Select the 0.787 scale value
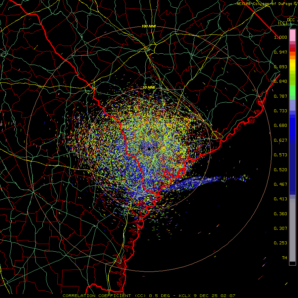Screen dimensions: 298x298 pyautogui.click(x=280, y=96)
